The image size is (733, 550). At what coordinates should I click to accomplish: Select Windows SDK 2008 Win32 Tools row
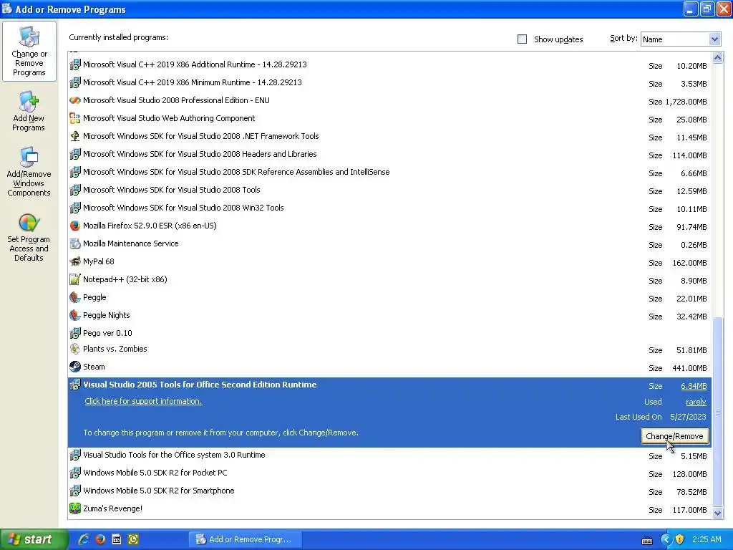[389, 208]
